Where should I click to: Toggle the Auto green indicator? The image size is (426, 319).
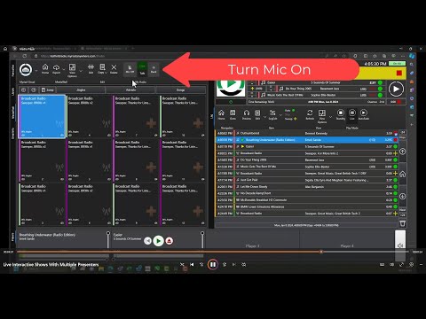tap(290, 110)
